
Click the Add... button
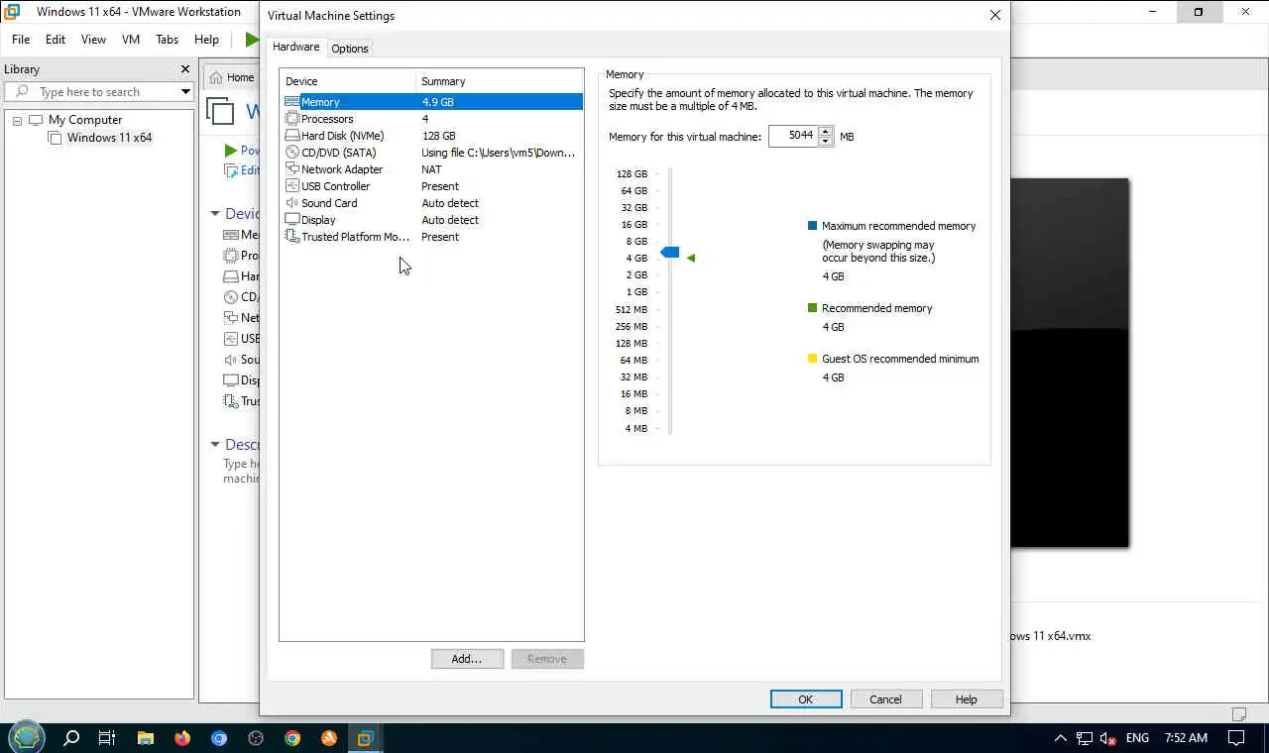pos(467,659)
